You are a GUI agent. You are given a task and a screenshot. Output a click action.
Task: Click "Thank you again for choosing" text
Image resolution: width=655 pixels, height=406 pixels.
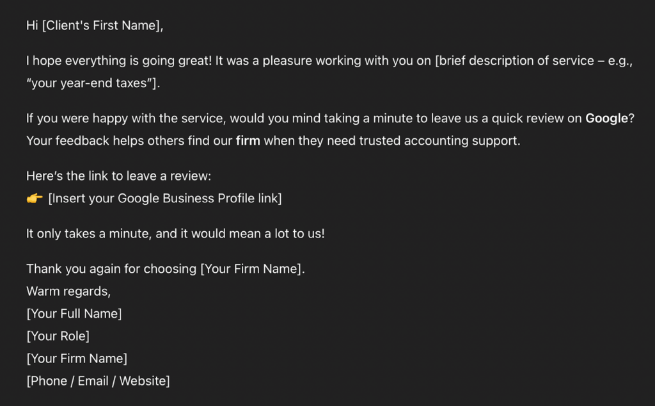(x=111, y=269)
